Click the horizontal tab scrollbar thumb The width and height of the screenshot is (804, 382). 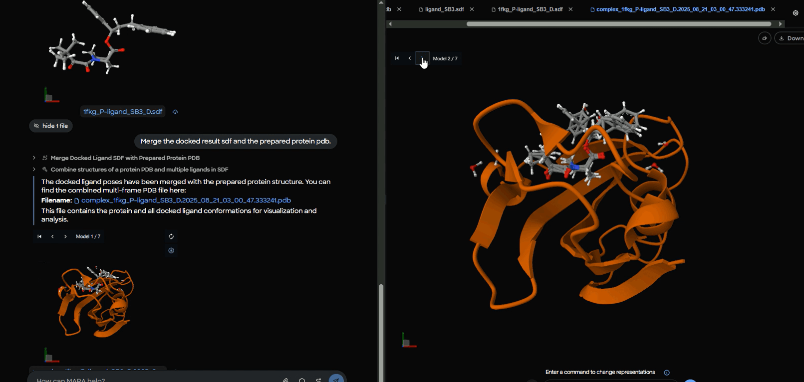tap(619, 24)
